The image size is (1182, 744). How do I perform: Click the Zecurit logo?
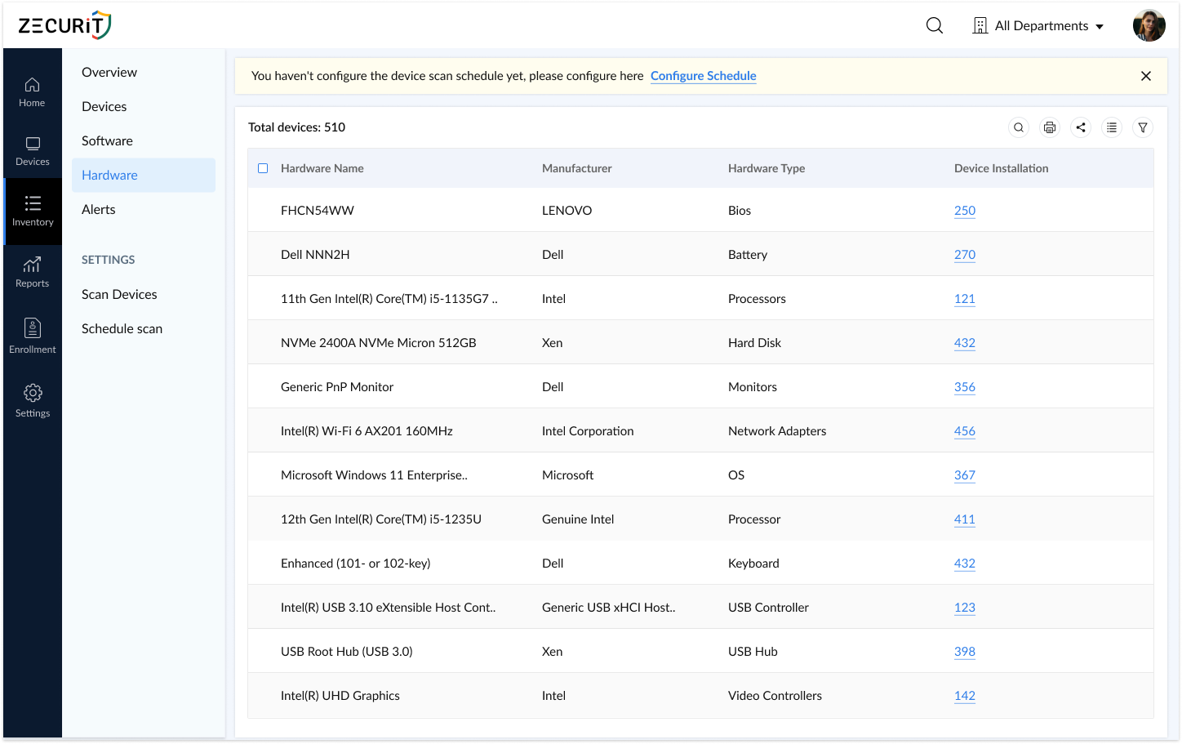(x=64, y=25)
